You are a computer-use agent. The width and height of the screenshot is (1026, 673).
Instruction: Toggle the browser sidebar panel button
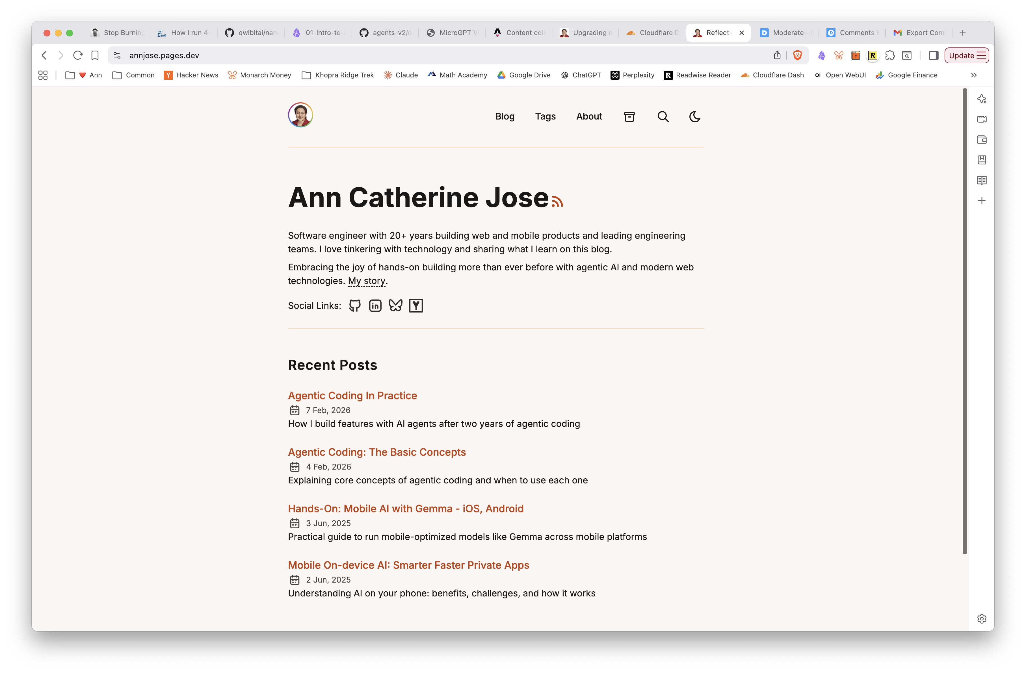[x=933, y=56]
